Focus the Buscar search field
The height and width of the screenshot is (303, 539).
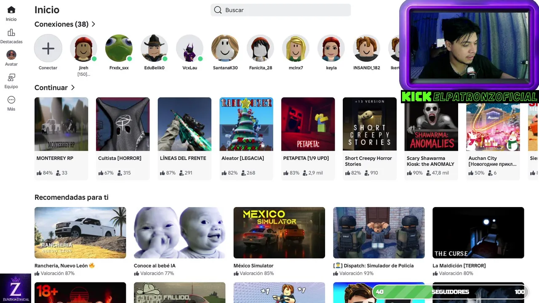(x=280, y=10)
